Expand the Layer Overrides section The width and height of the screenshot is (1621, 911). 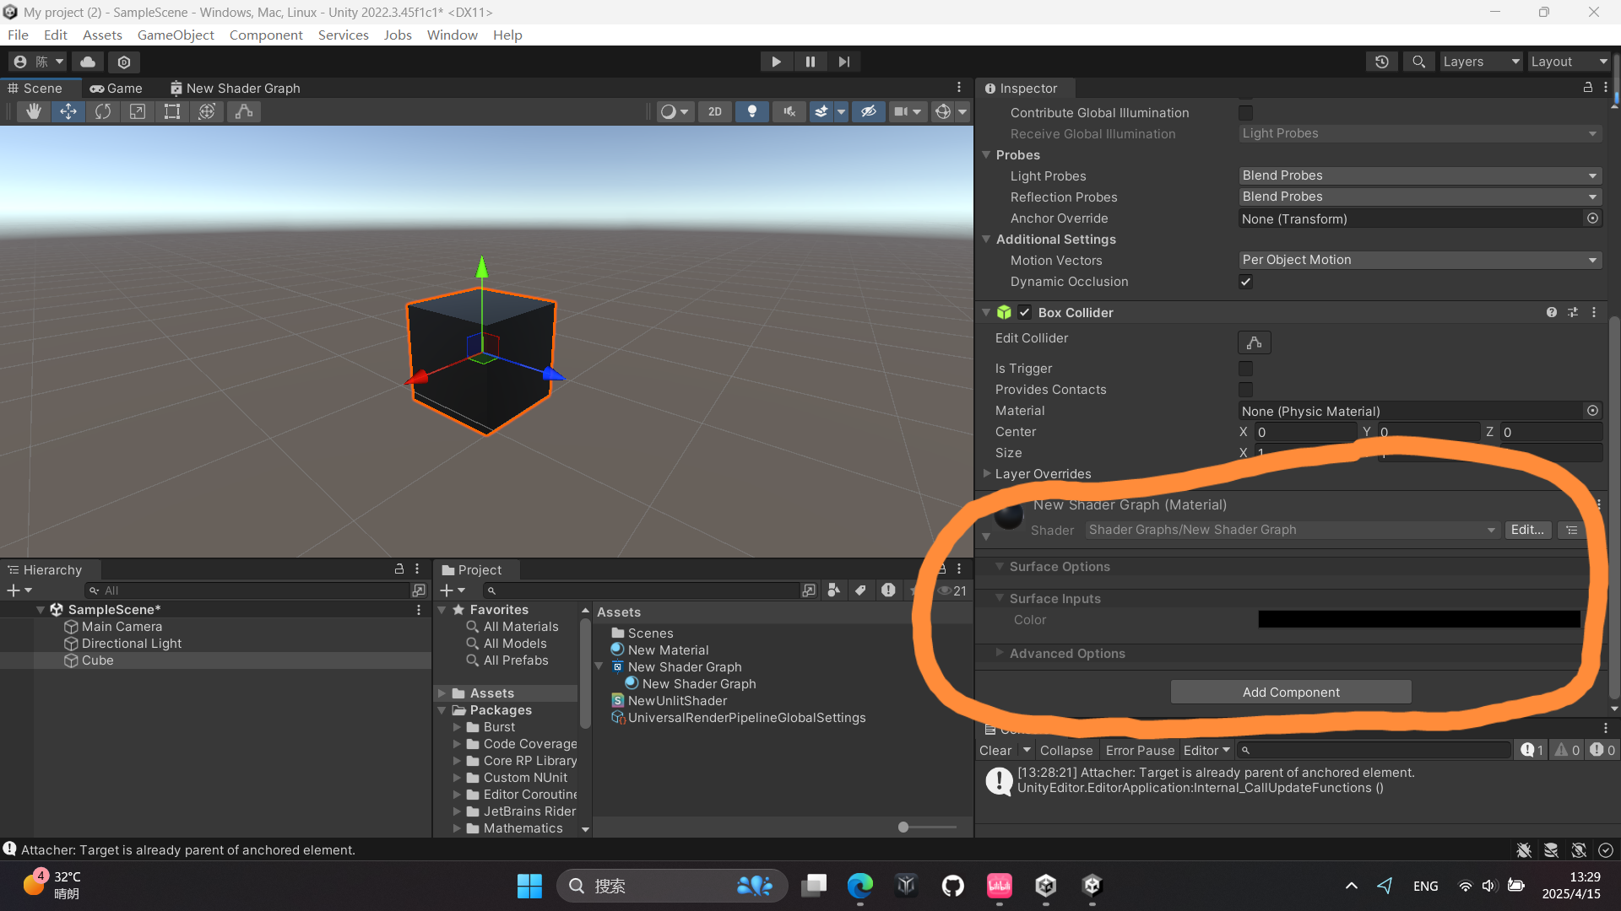[x=987, y=473]
